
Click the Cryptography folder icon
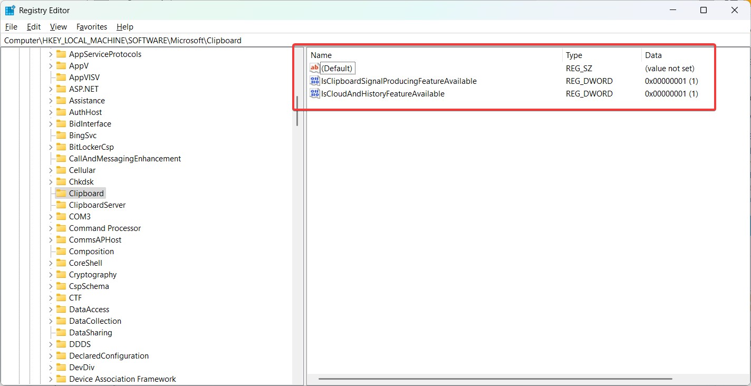[61, 274]
